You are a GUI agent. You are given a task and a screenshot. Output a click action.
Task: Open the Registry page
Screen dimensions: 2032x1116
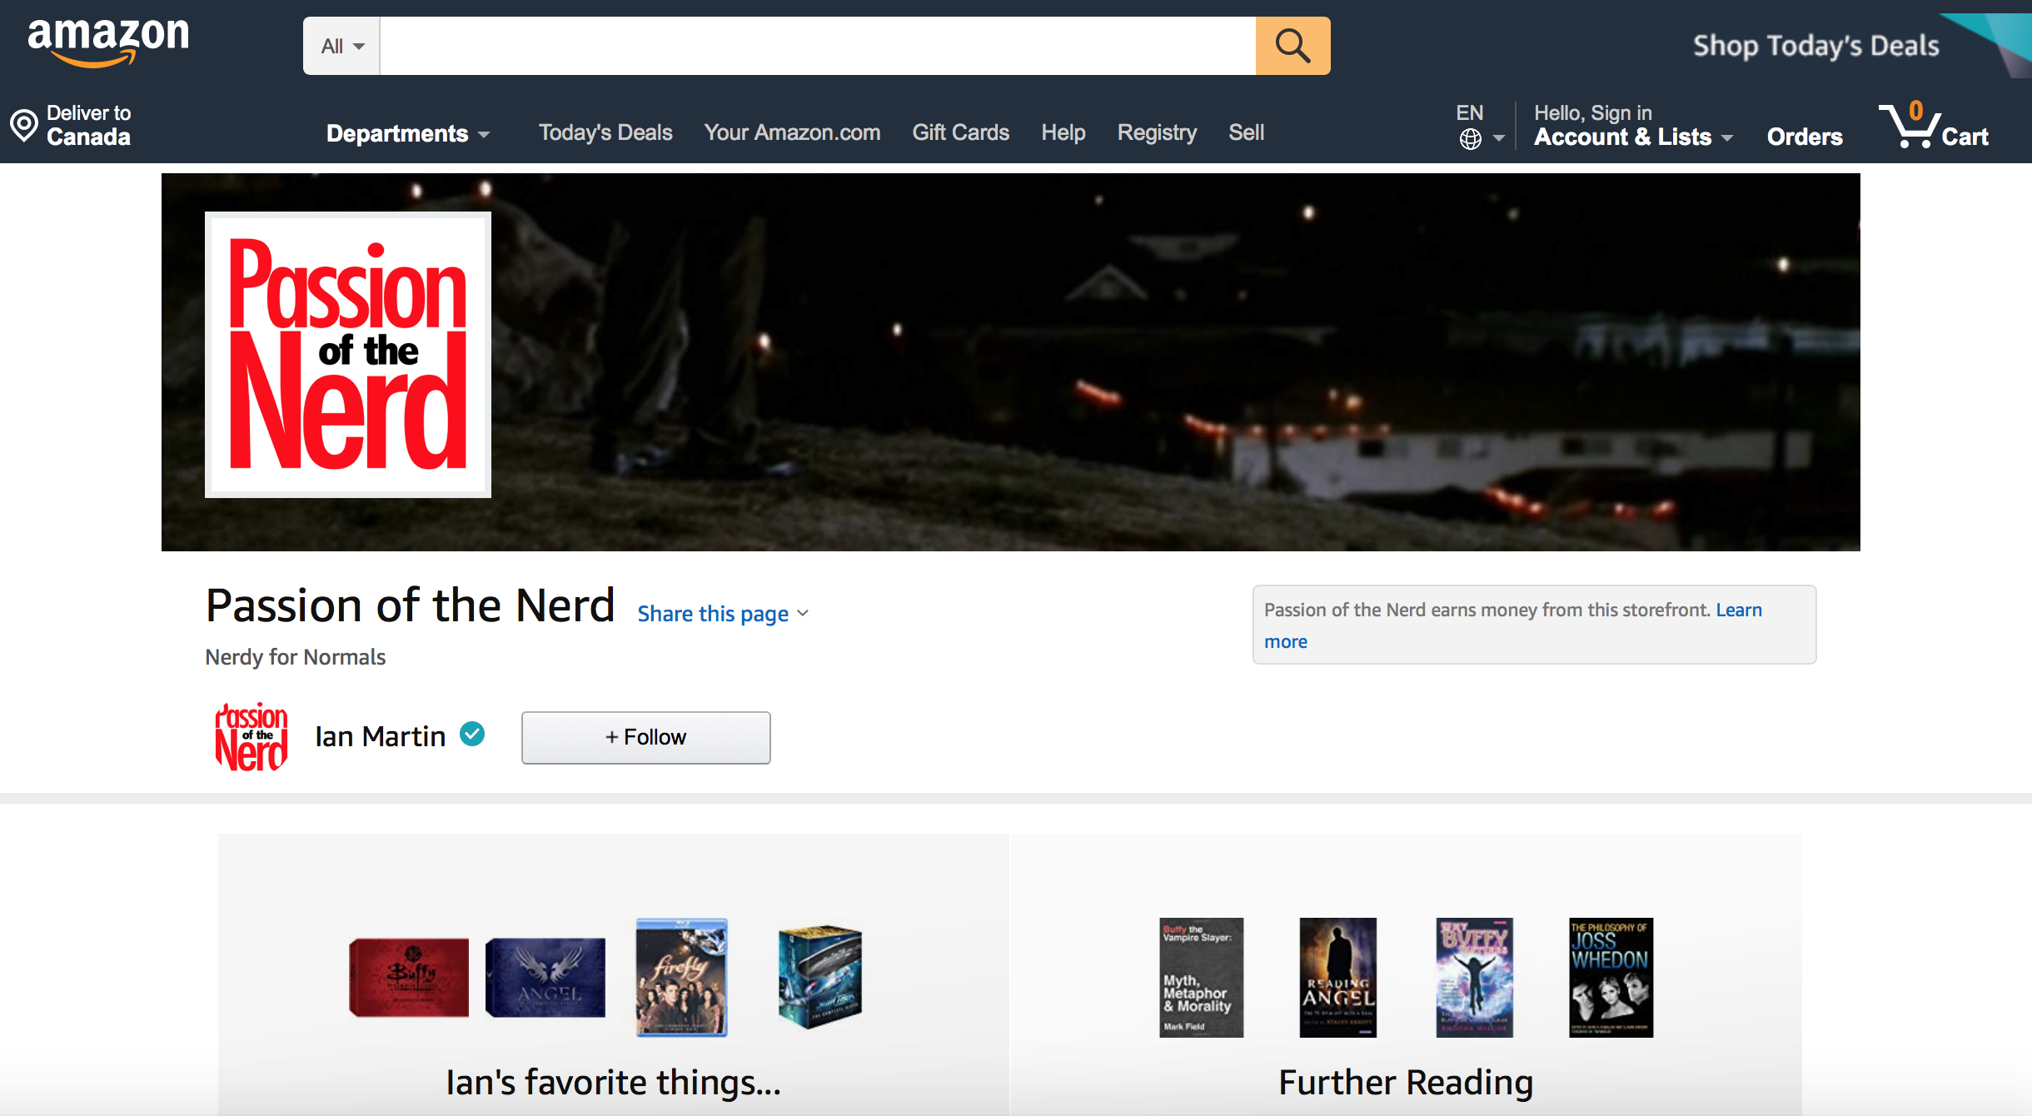[x=1157, y=132]
